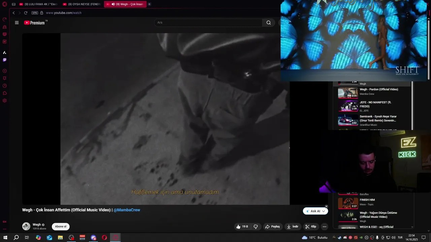Open the Opera GX main menu logo
The width and height of the screenshot is (431, 242).
coord(5,4)
